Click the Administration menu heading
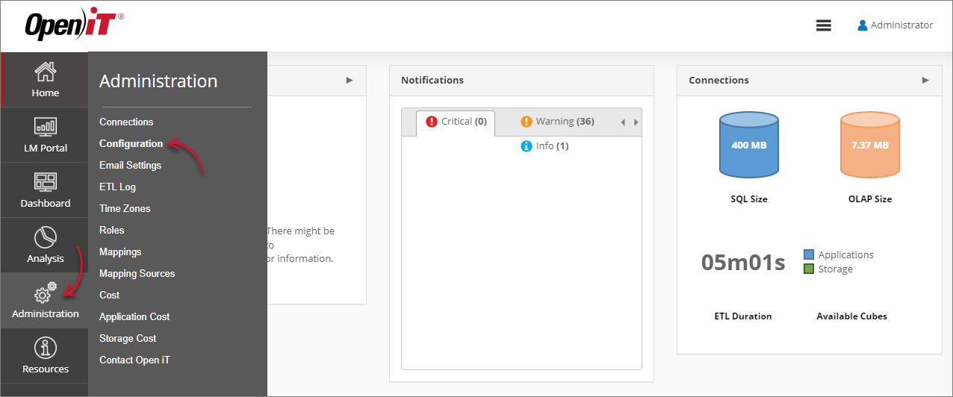This screenshot has width=953, height=397. click(x=158, y=81)
